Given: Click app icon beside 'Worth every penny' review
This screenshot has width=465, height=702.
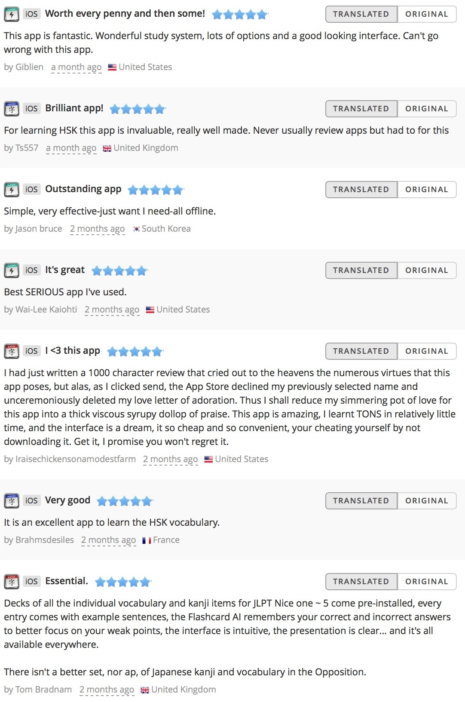Looking at the screenshot, I should [x=12, y=14].
